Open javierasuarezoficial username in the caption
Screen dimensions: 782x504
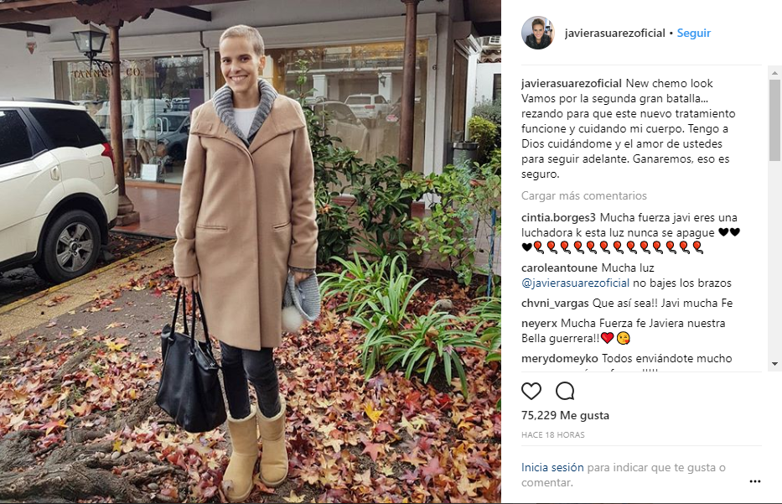coord(572,83)
